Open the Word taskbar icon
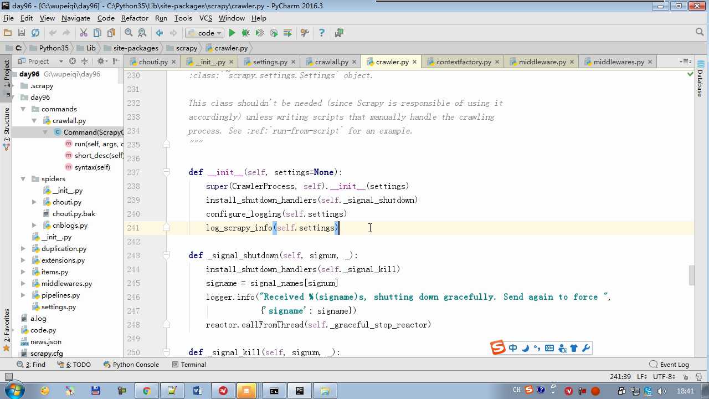The height and width of the screenshot is (399, 709). tap(198, 391)
